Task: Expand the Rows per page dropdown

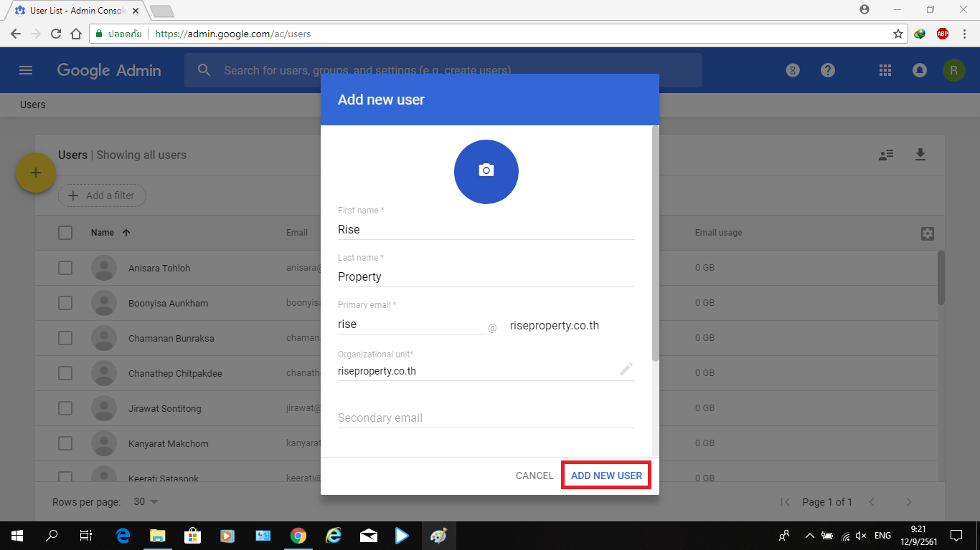Action: (146, 502)
